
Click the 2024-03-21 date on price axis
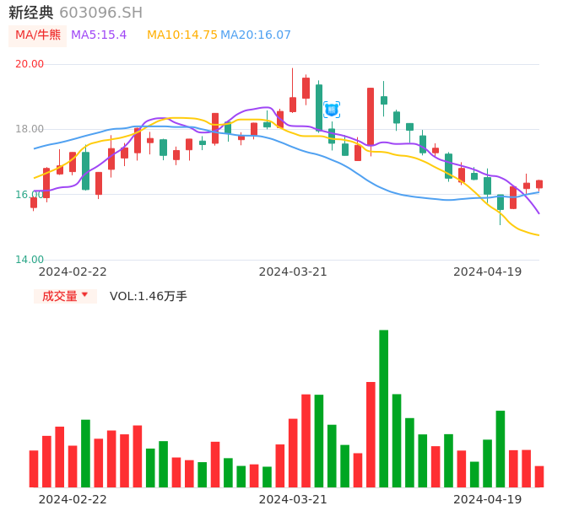tap(292, 272)
